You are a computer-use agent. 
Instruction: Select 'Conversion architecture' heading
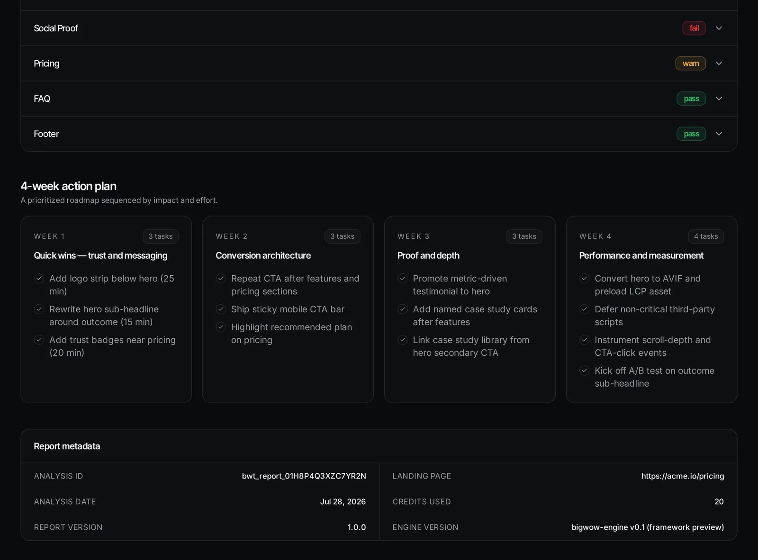(263, 256)
